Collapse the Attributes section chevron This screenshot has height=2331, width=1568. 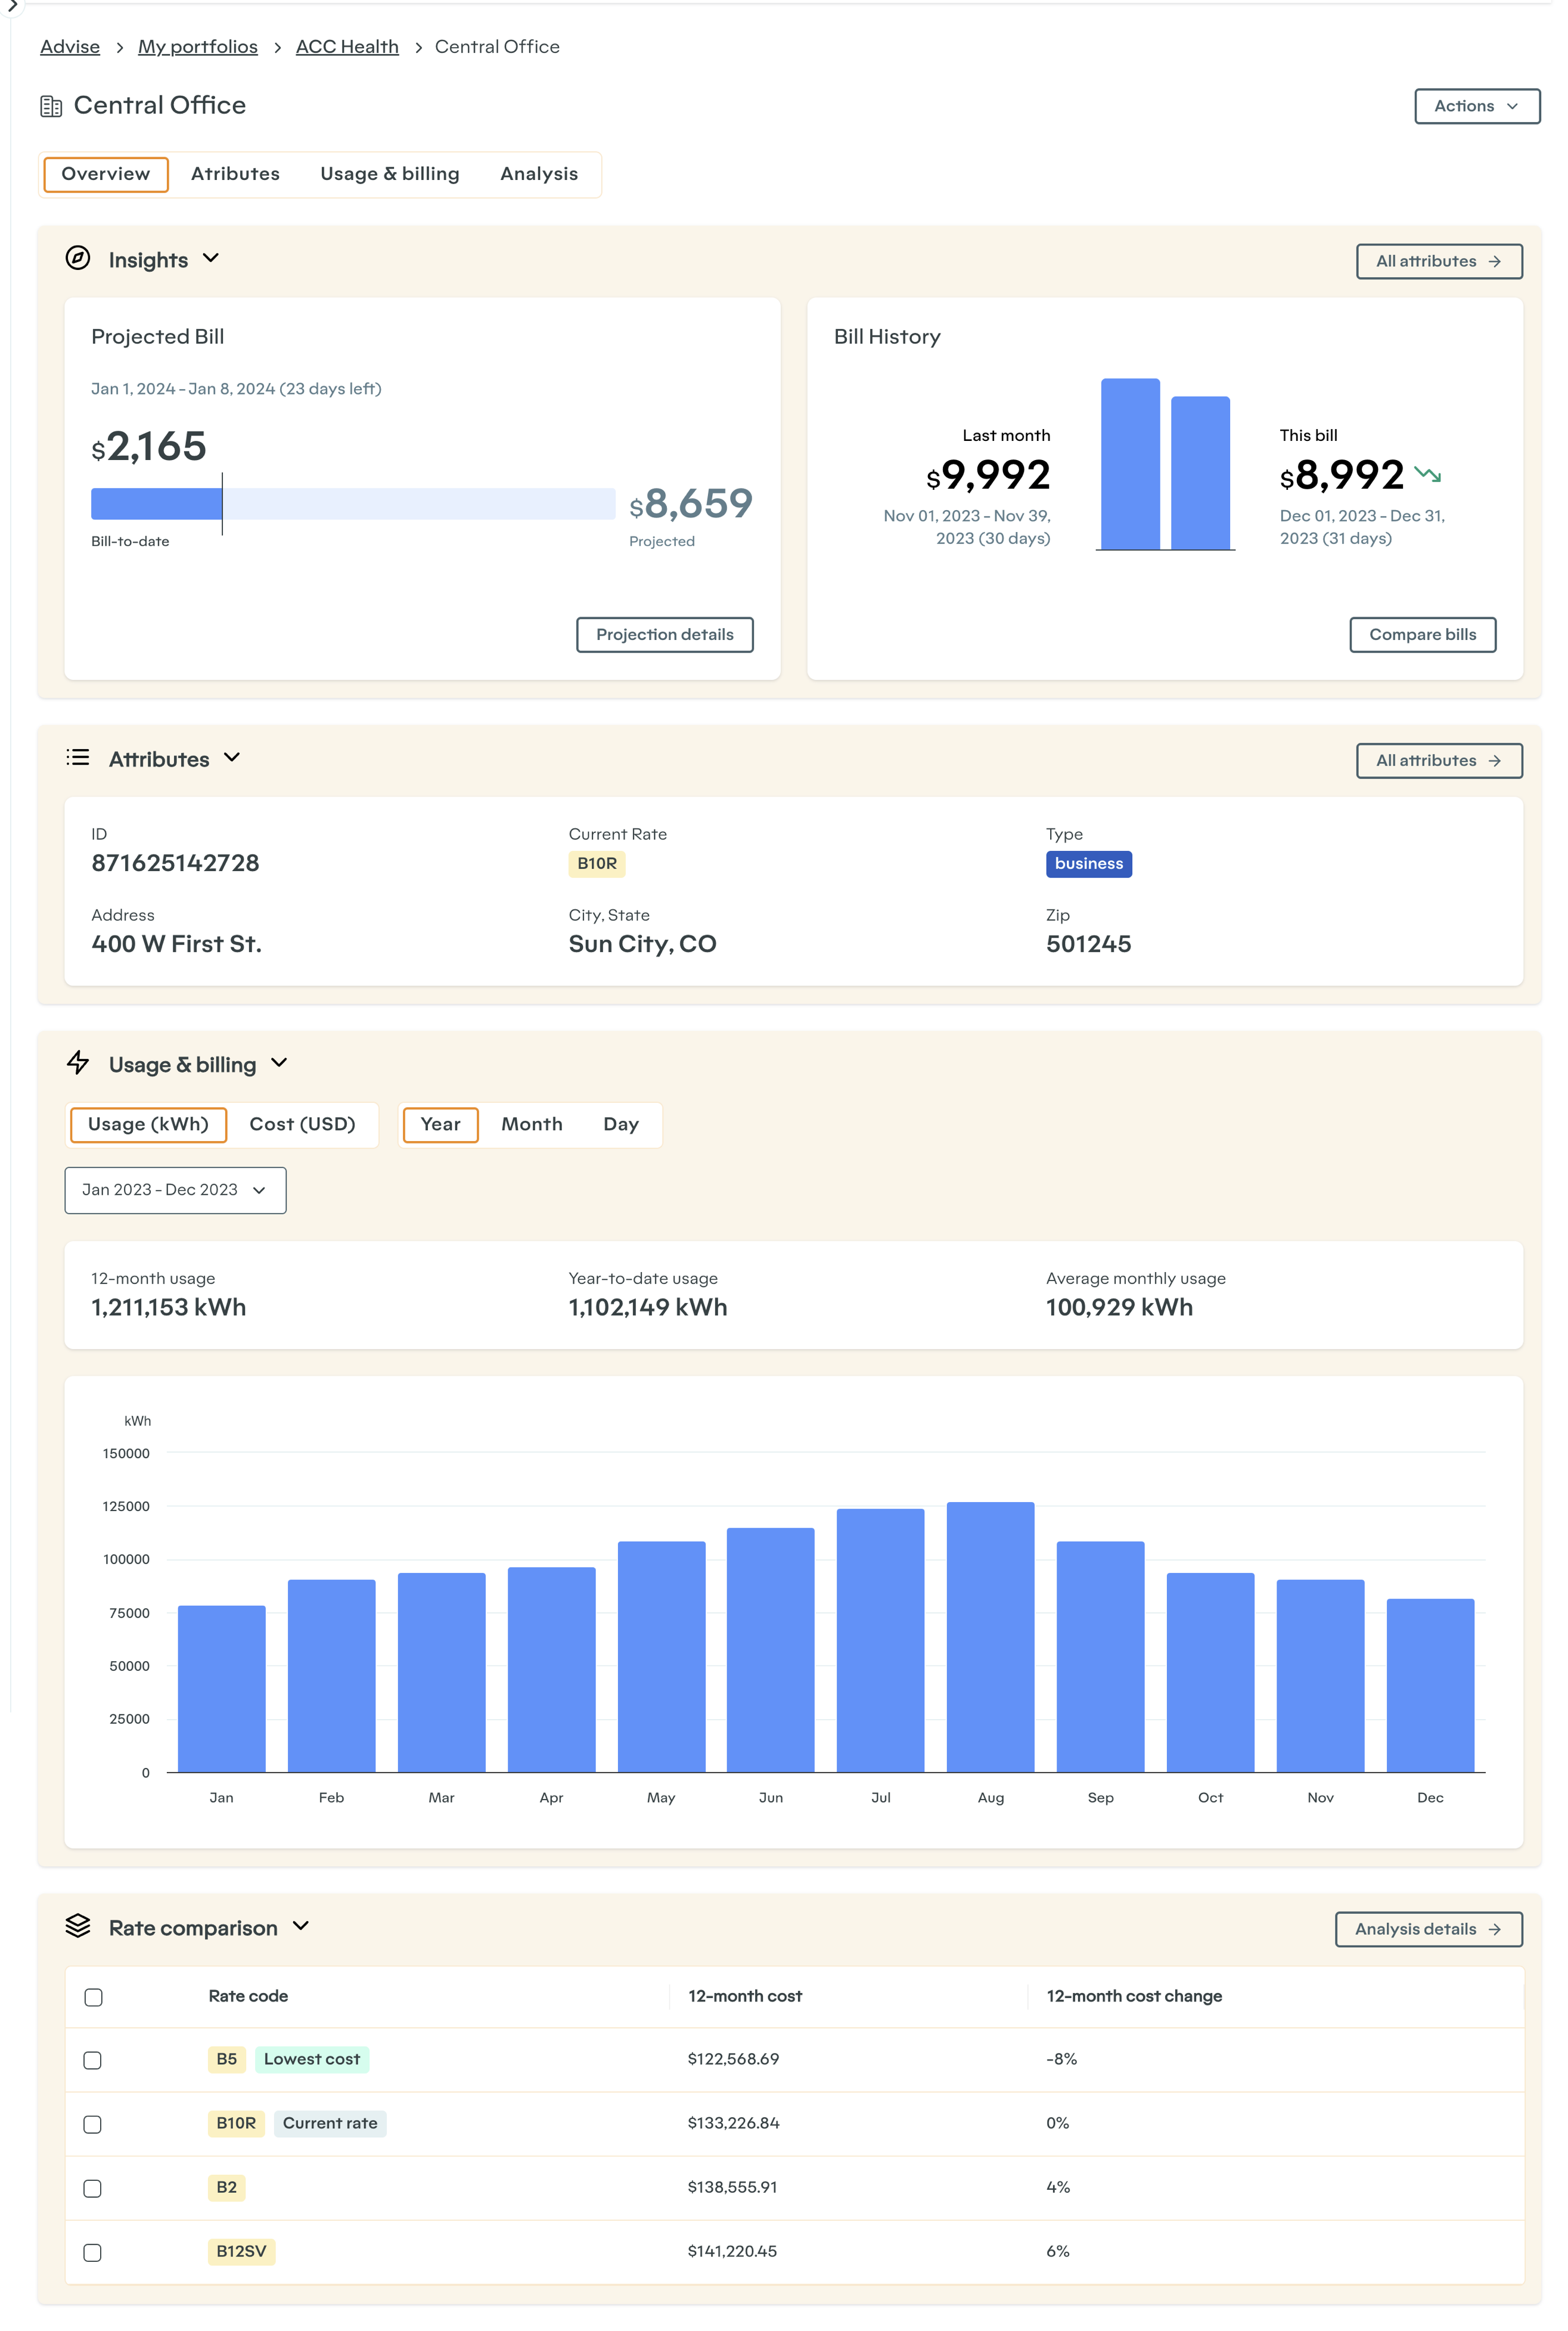(232, 758)
